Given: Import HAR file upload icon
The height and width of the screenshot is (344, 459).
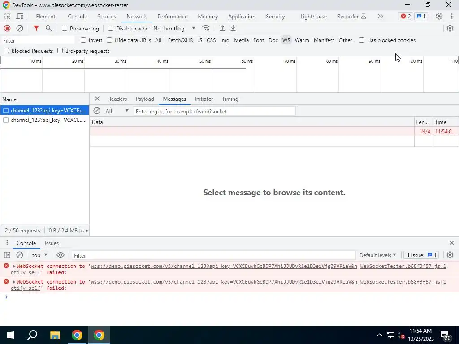Looking at the screenshot, I should (x=222, y=28).
